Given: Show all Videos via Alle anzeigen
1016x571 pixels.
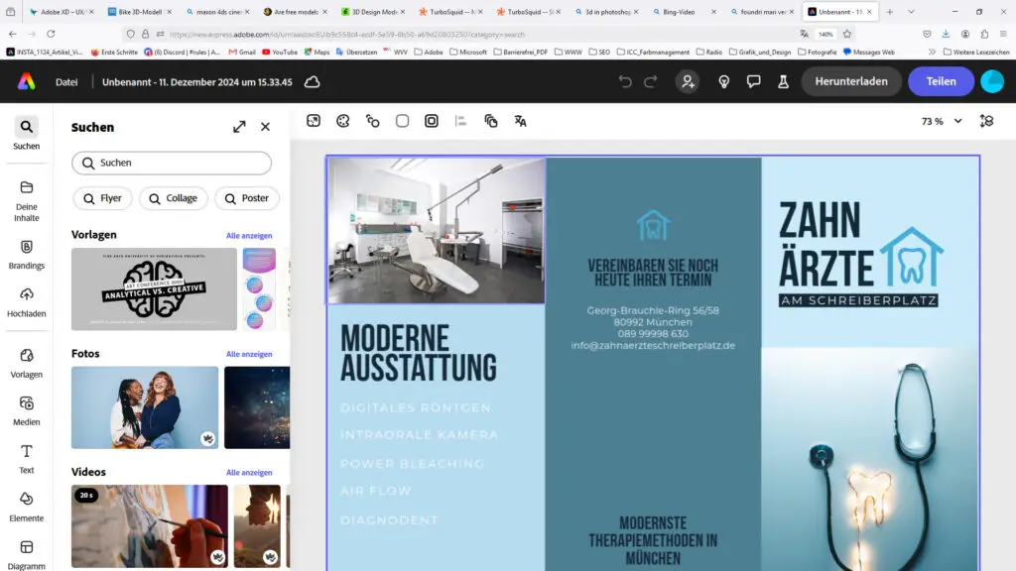Looking at the screenshot, I should pos(249,473).
